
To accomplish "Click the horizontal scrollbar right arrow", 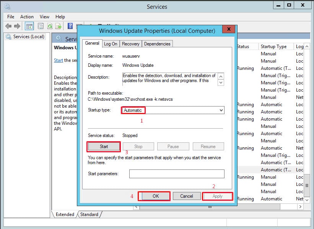I will pyautogui.click(x=300, y=207).
